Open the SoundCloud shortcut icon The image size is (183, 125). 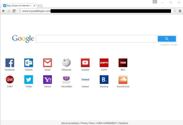tap(123, 79)
